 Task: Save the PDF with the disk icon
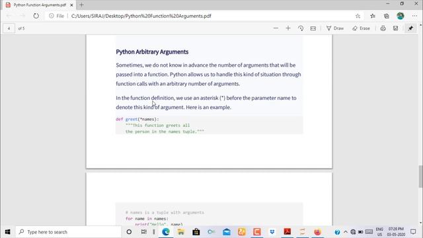[395, 28]
